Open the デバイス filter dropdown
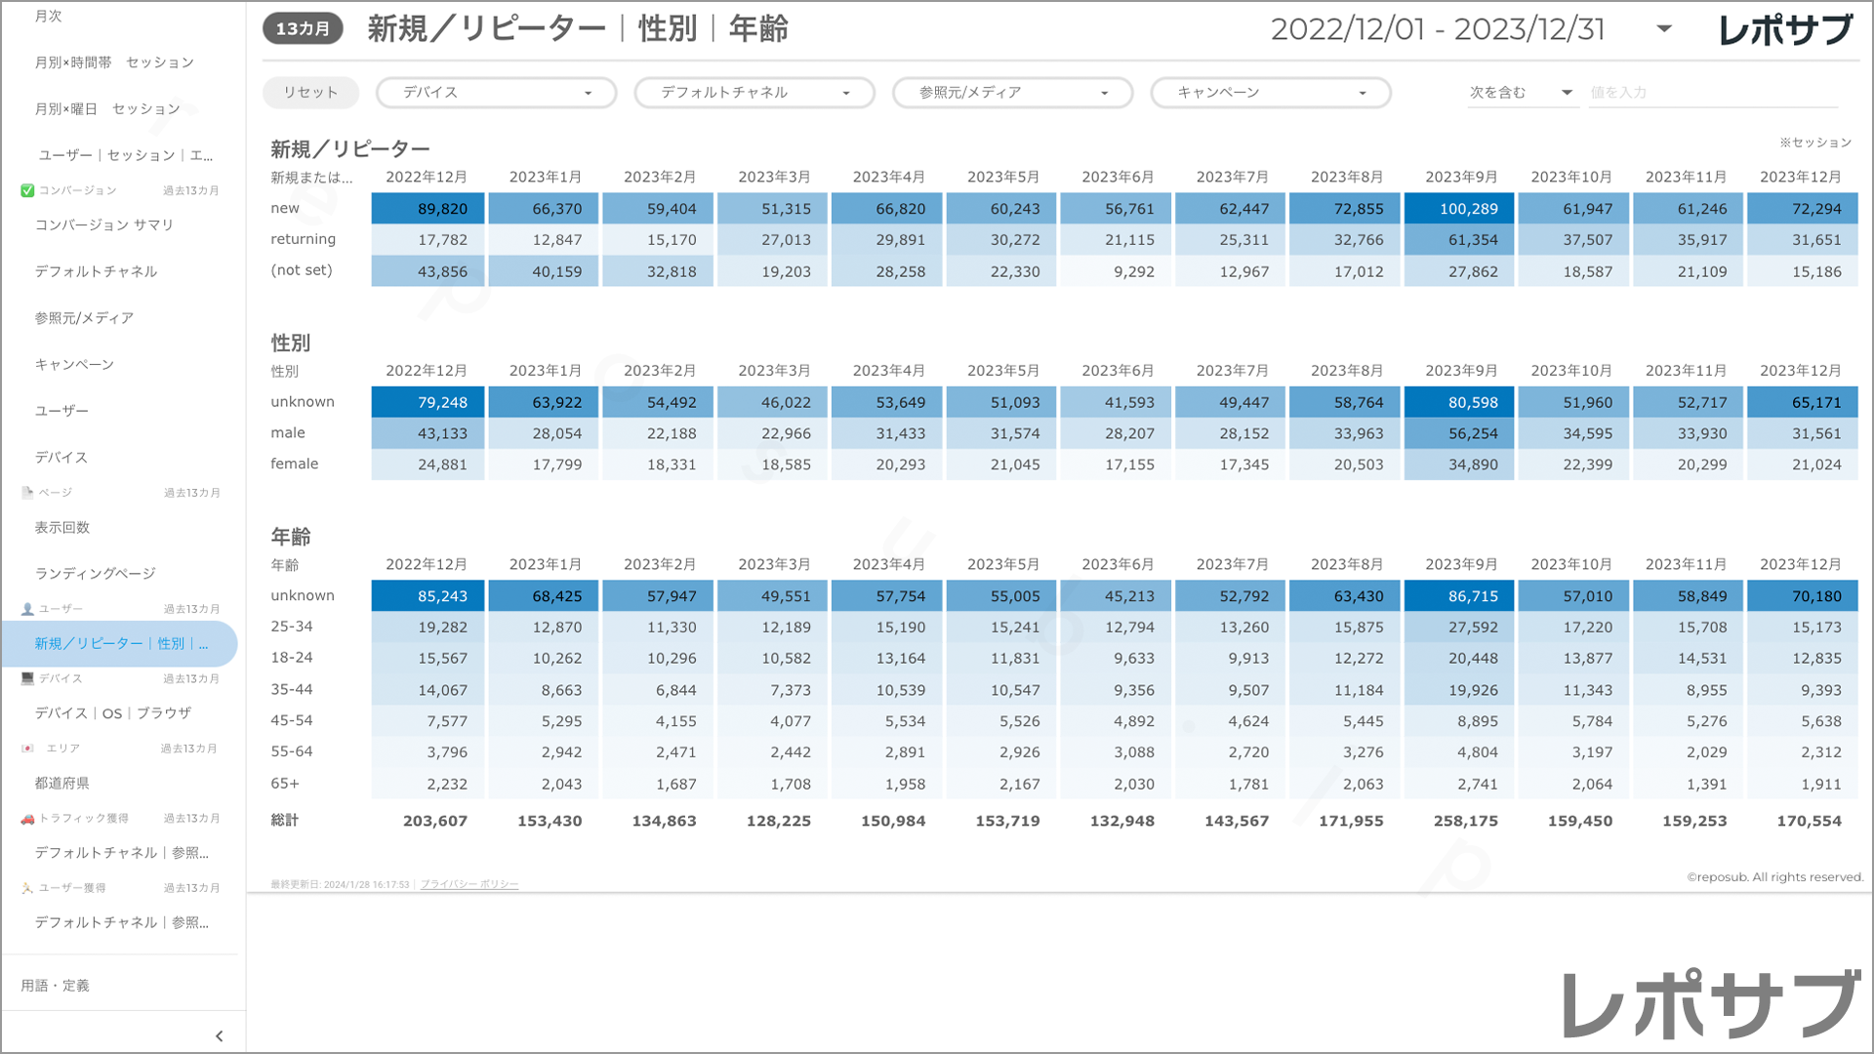1874x1054 pixels. tap(497, 93)
